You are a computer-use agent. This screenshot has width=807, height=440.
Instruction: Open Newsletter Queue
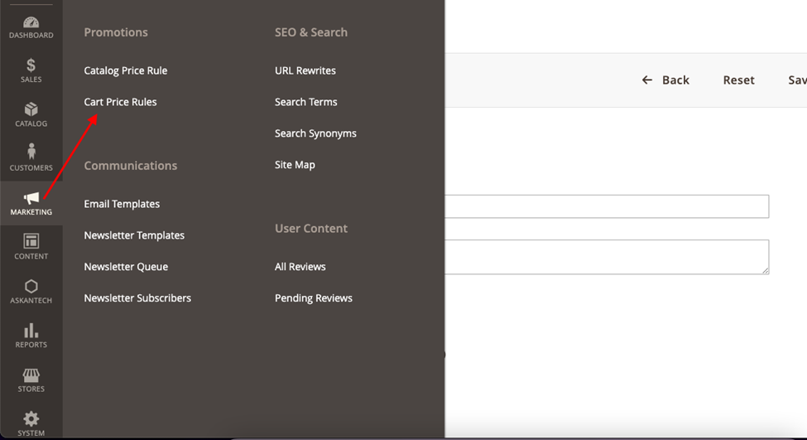(126, 267)
